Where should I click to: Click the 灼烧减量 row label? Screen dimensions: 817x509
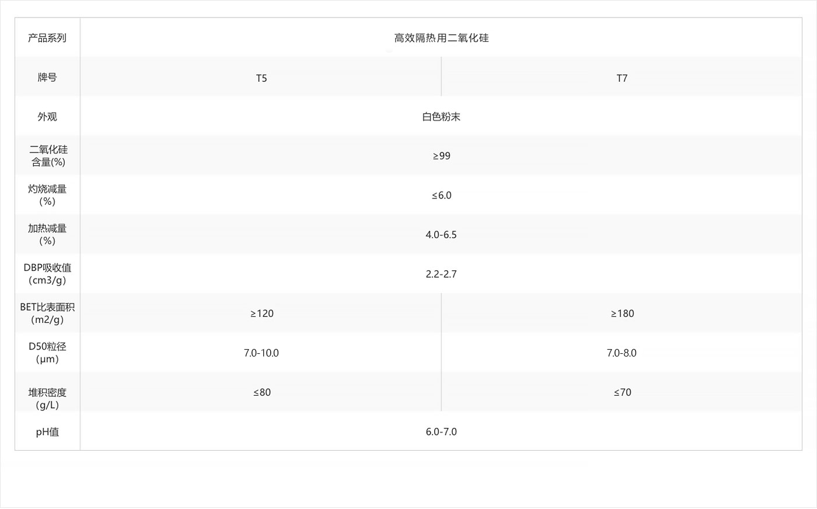(47, 195)
